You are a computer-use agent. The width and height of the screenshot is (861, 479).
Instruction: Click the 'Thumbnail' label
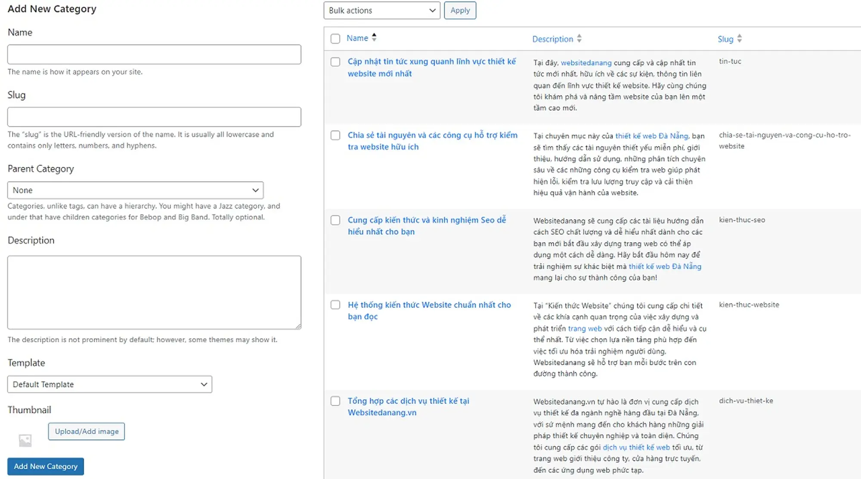(29, 410)
